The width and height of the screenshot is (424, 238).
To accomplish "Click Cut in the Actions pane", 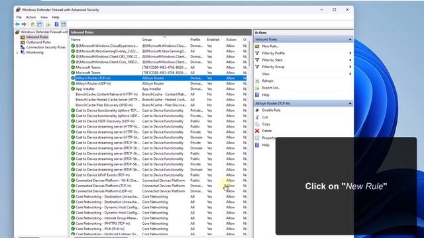I will (x=265, y=117).
